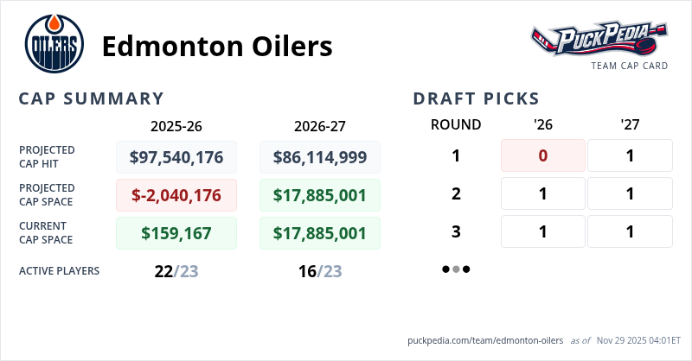Click the 2025-26 current cap space of $159,167
This screenshot has width=692, height=361.
(x=176, y=232)
